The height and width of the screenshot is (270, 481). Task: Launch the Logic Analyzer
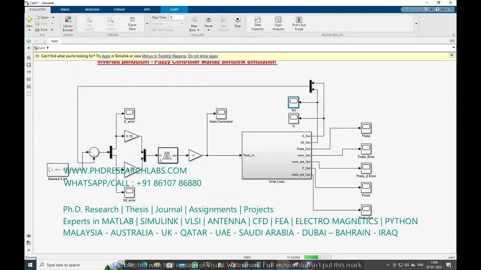[x=278, y=24]
